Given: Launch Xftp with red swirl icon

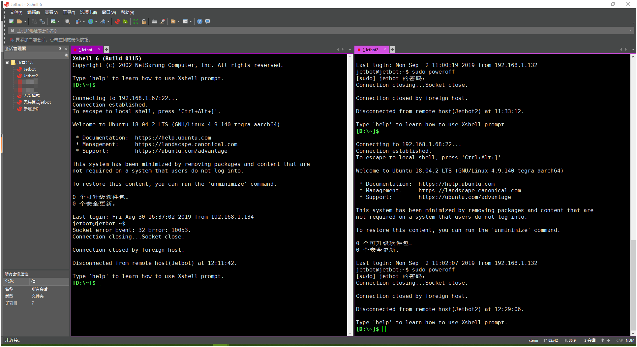Looking at the screenshot, I should click(117, 21).
